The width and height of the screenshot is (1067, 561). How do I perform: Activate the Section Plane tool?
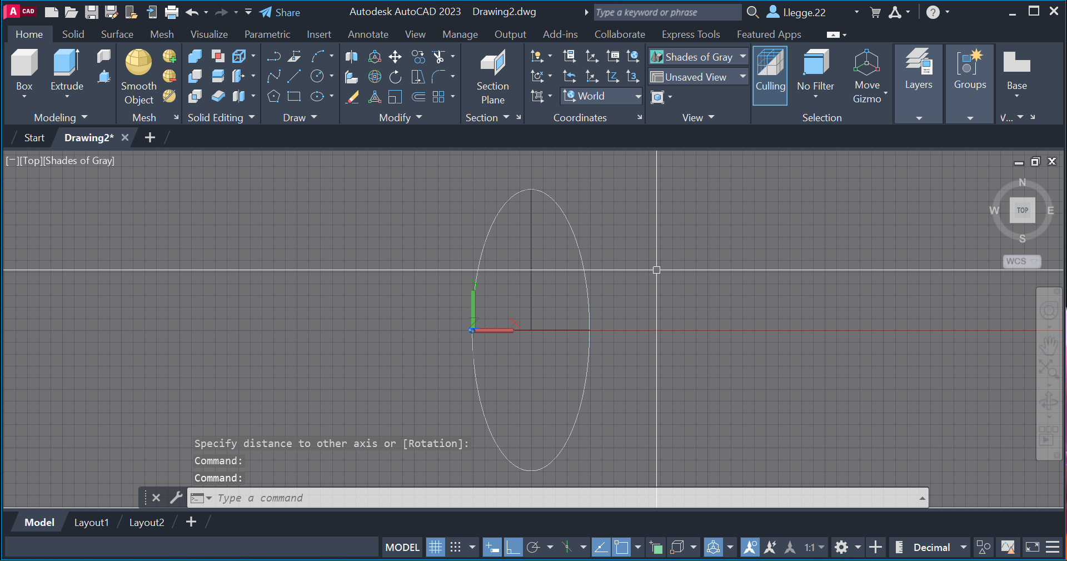pos(492,76)
